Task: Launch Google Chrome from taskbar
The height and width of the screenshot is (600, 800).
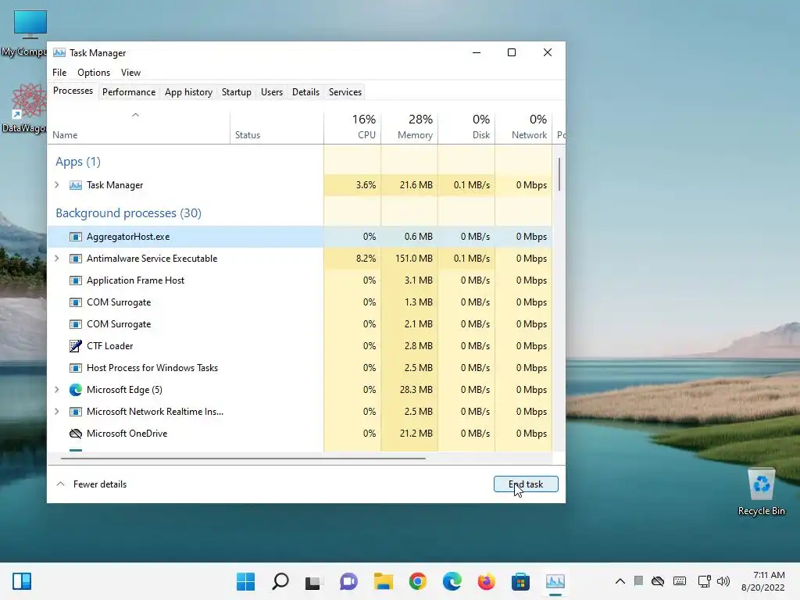Action: [x=417, y=581]
